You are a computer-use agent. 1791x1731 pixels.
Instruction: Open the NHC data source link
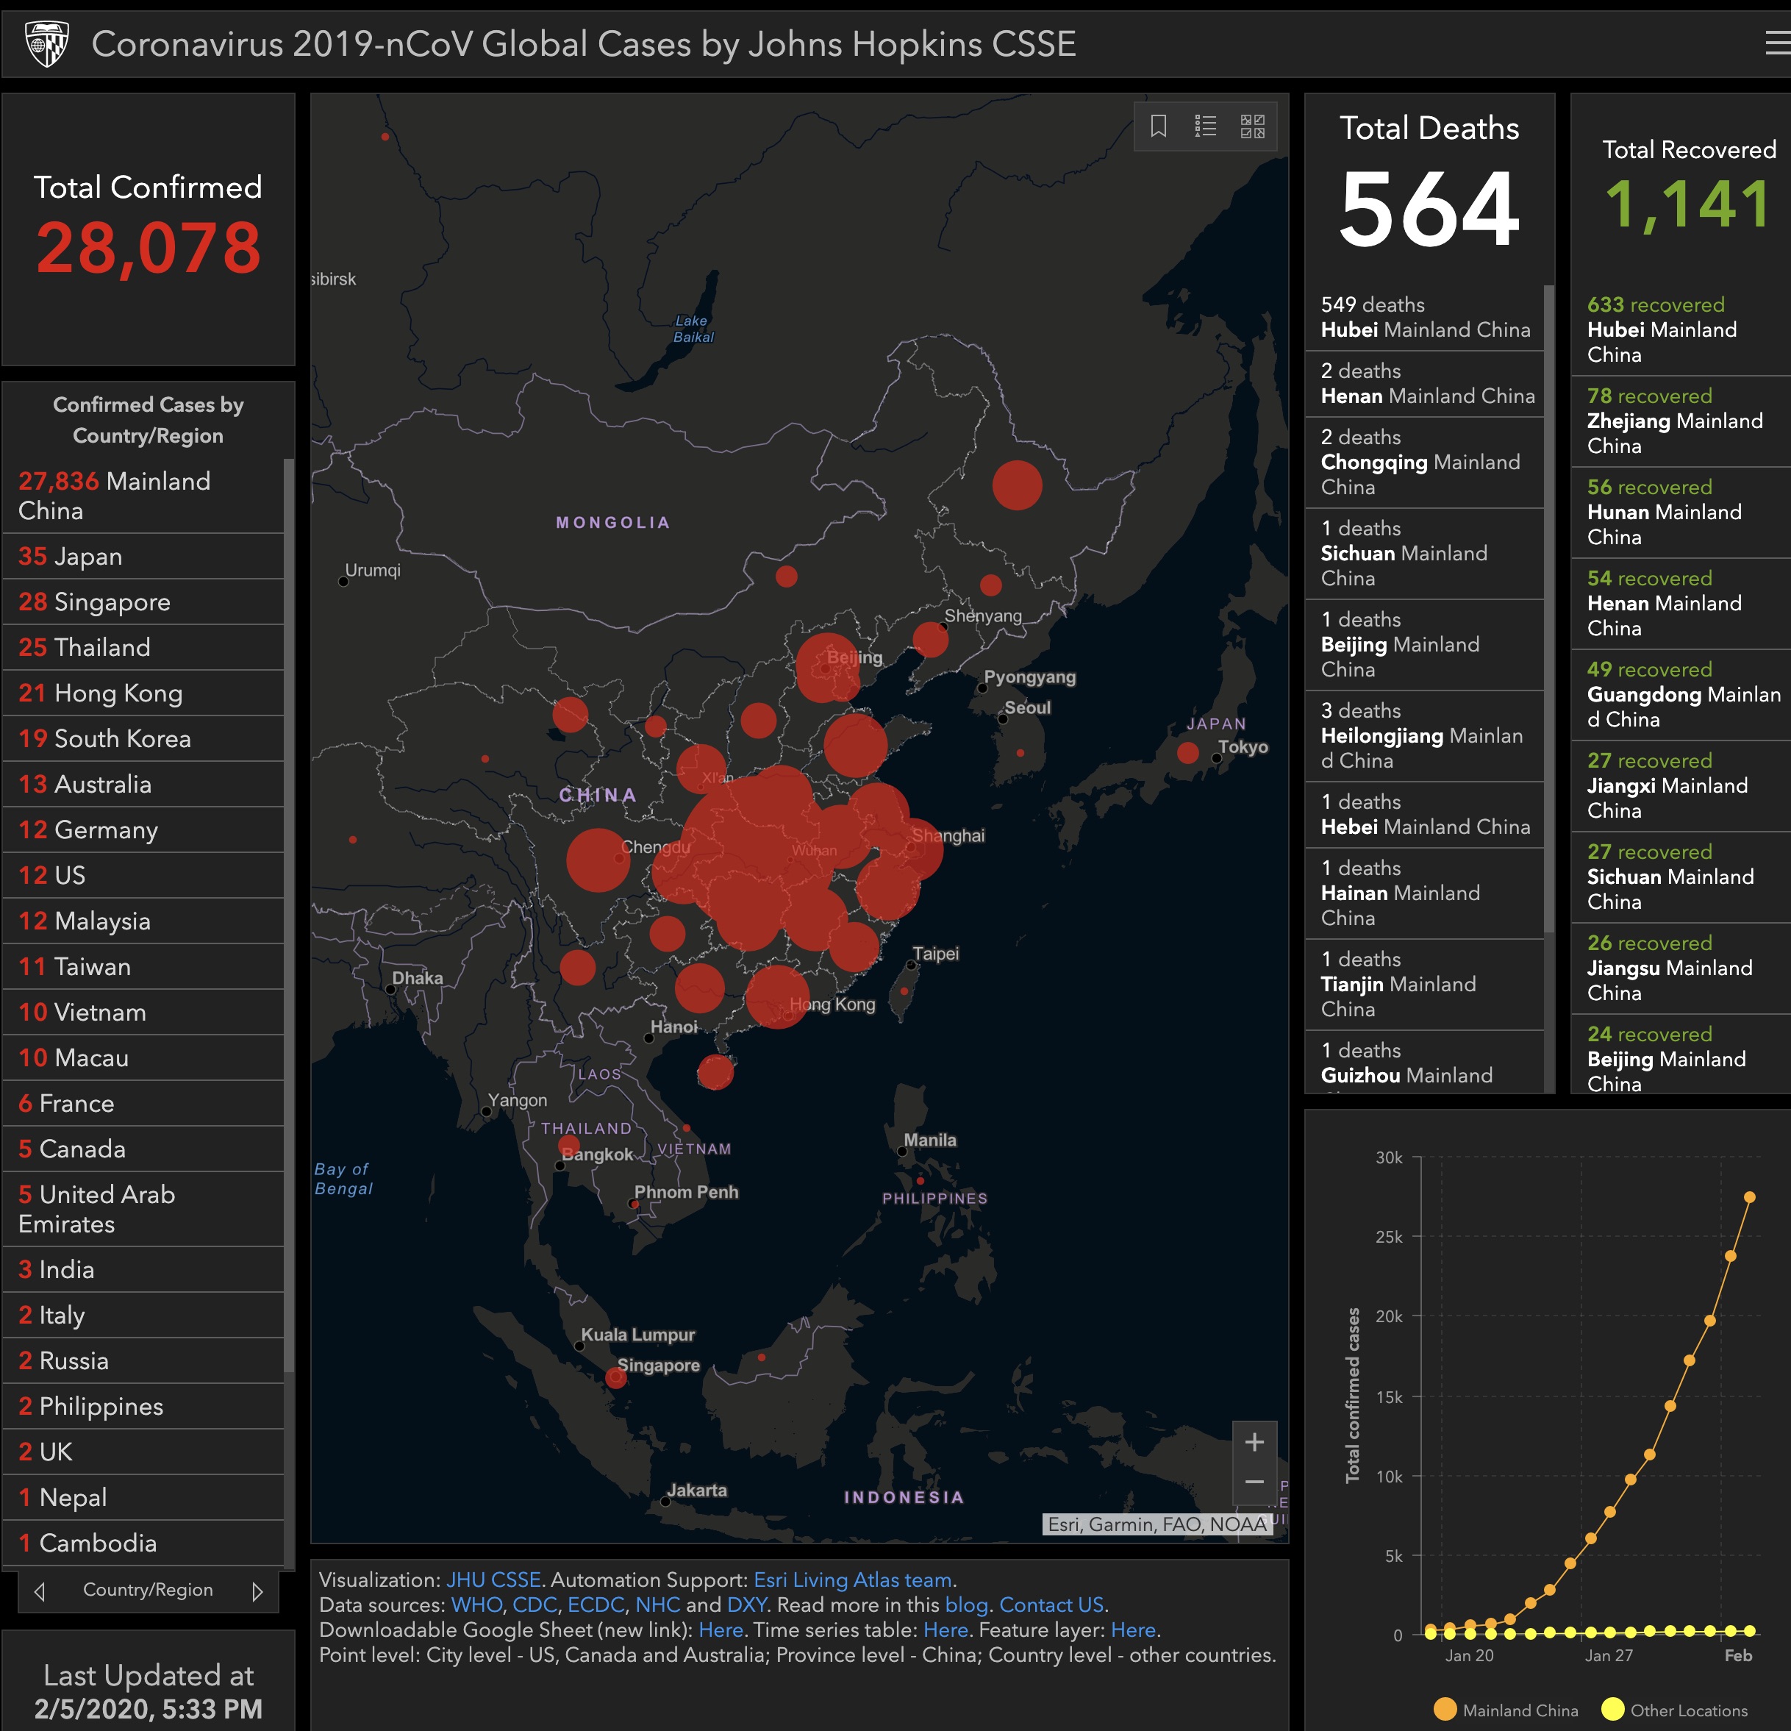(x=658, y=1605)
